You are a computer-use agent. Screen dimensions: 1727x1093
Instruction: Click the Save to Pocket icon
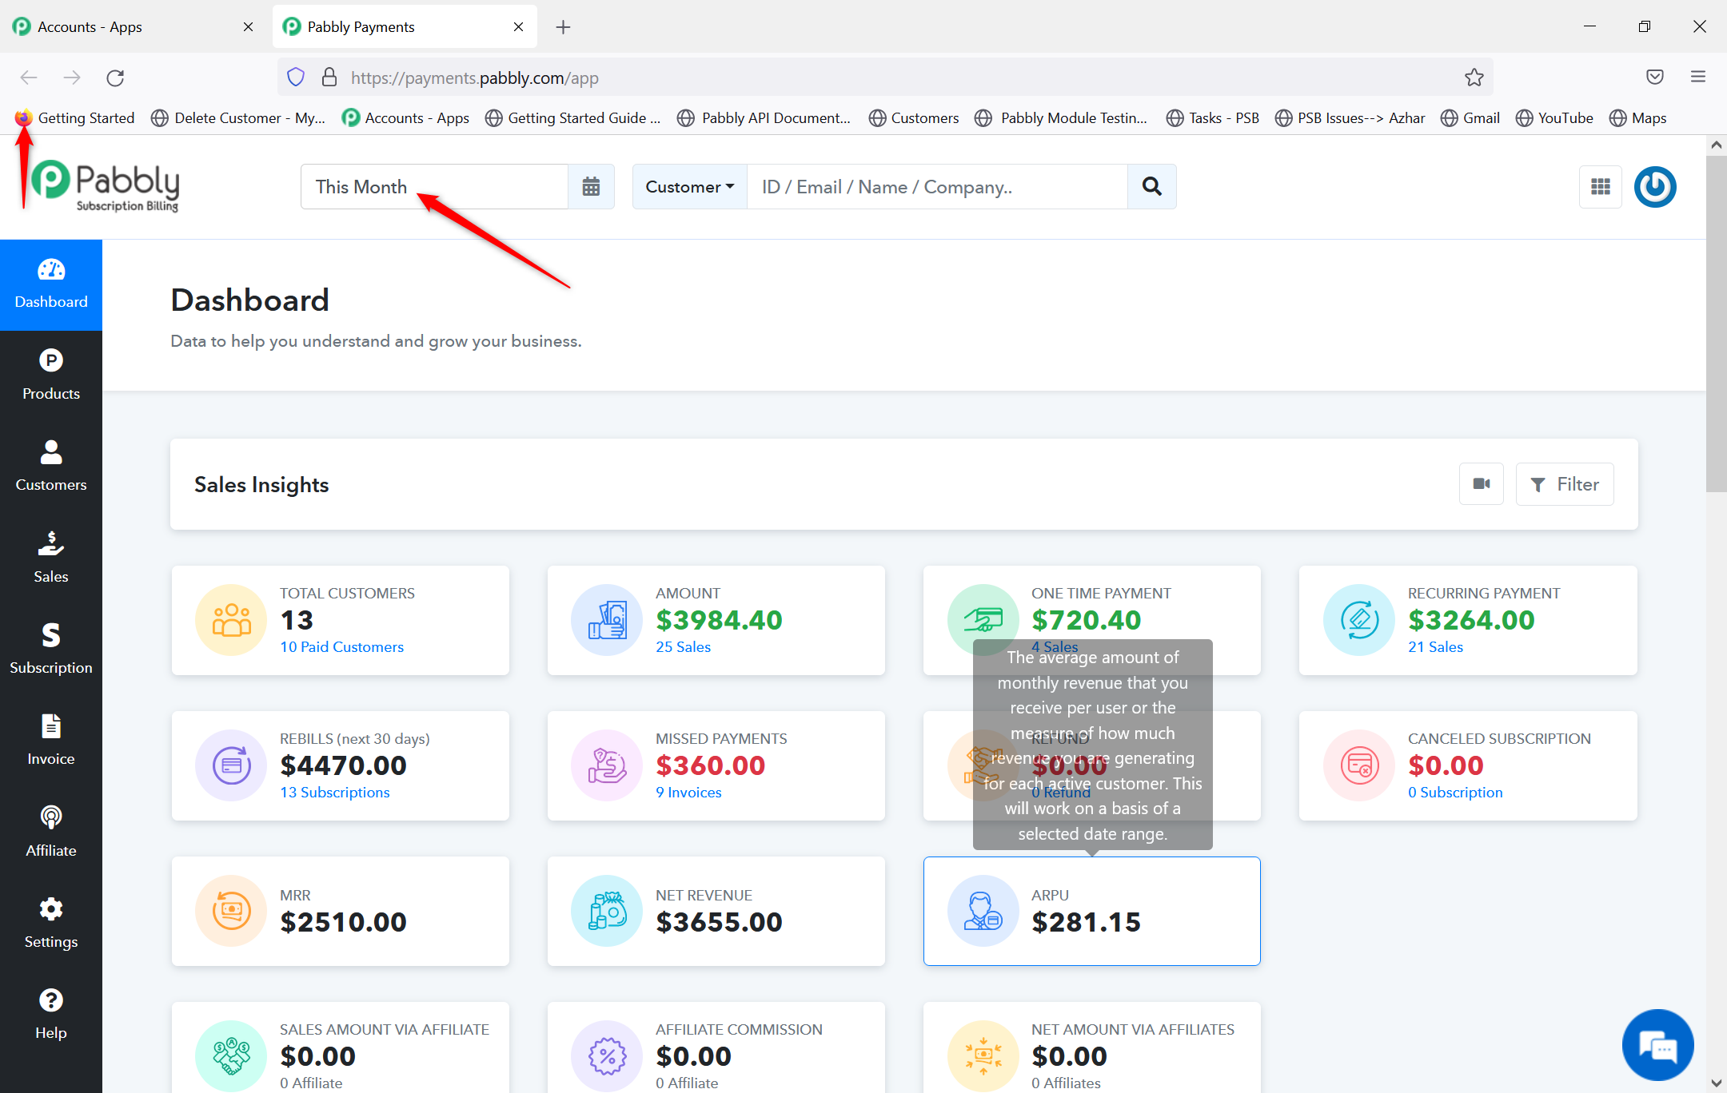click(x=1655, y=77)
